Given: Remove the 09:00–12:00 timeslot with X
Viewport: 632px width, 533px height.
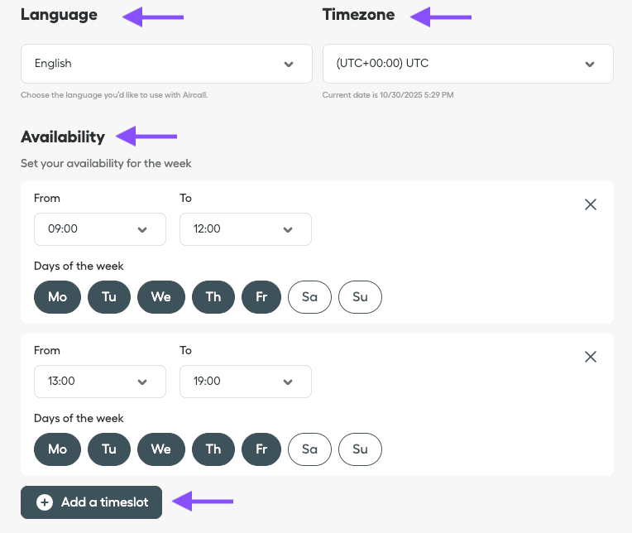Looking at the screenshot, I should (591, 204).
